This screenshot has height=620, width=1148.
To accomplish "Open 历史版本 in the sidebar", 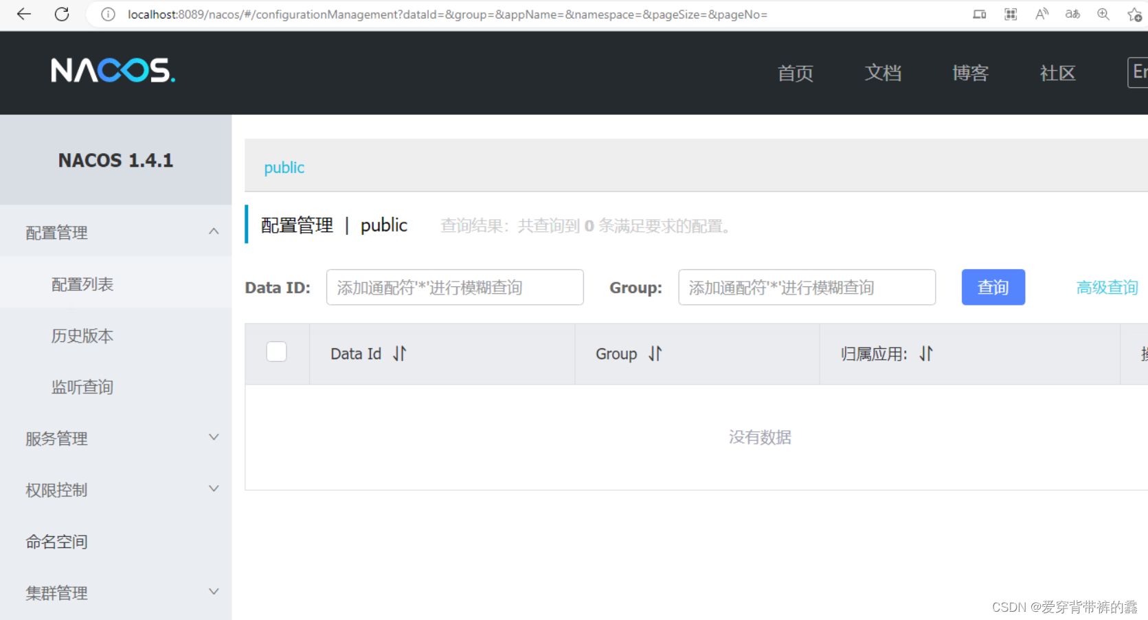I will click(x=82, y=336).
